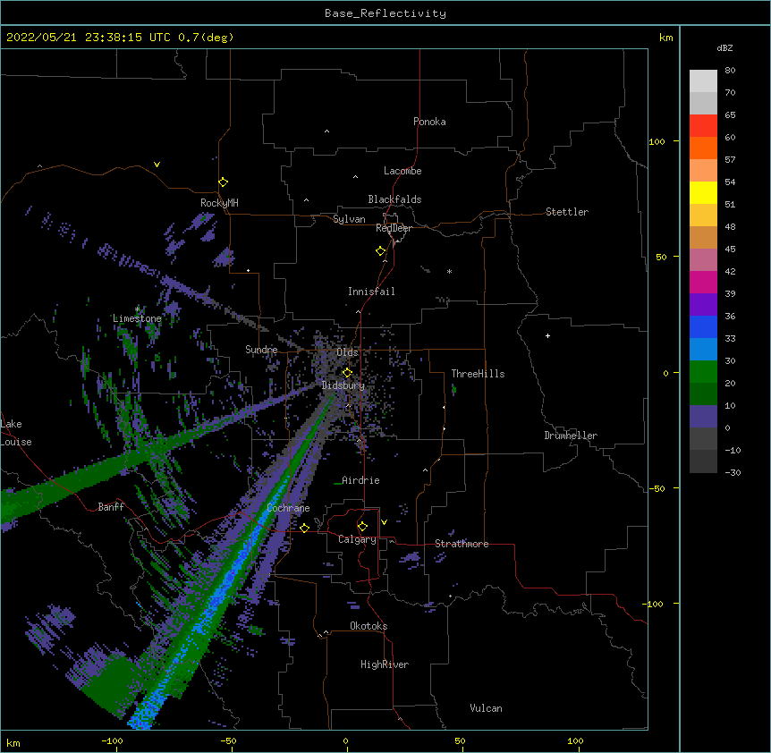The width and height of the screenshot is (771, 753).
Task: Pick the pink 42–45 dBZ legend swatch
Action: click(703, 259)
